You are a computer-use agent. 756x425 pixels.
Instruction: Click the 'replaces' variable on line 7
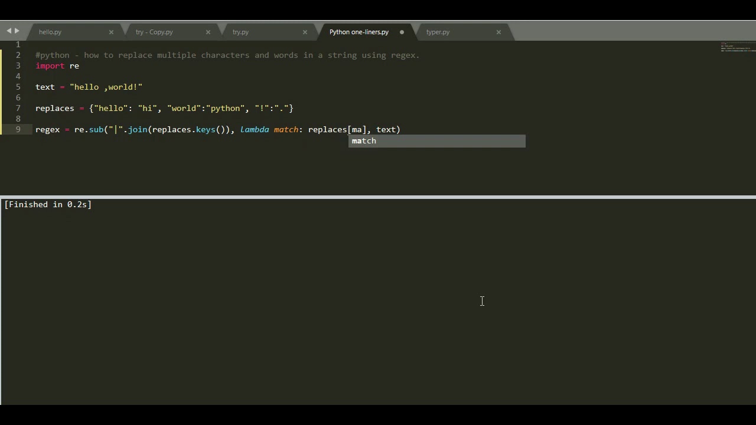pos(55,108)
